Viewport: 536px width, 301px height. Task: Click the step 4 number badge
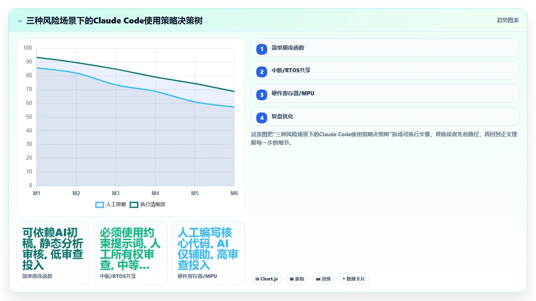click(262, 118)
